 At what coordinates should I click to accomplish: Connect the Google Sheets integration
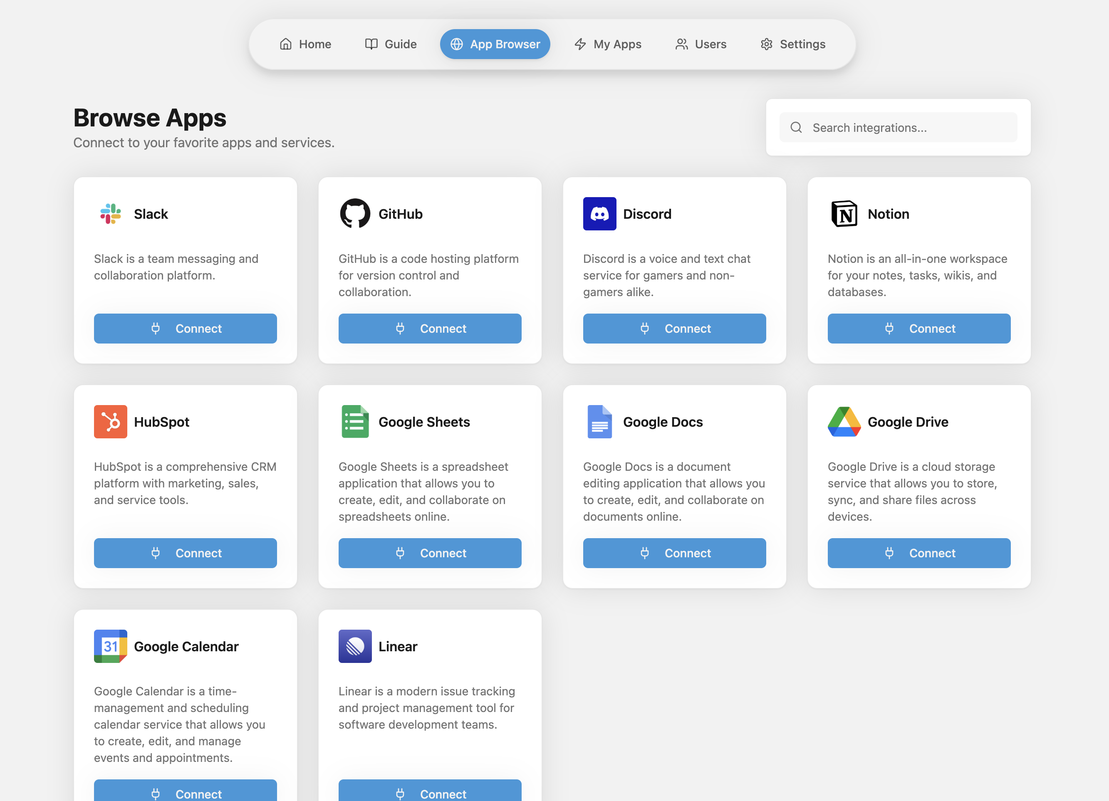[430, 553]
